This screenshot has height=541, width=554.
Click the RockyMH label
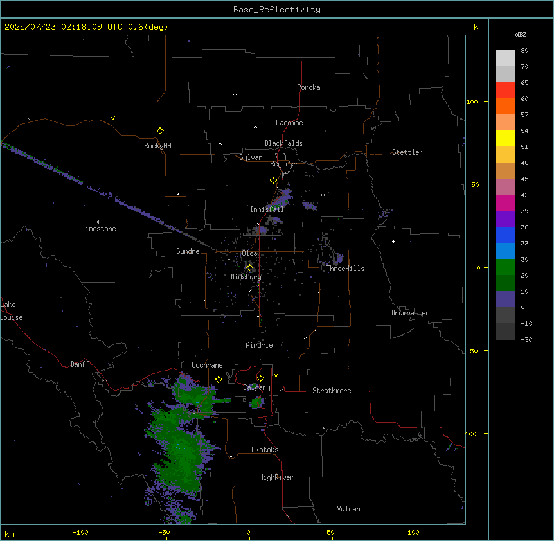tap(157, 146)
